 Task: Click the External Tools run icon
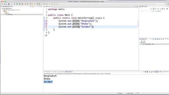(22, 4)
